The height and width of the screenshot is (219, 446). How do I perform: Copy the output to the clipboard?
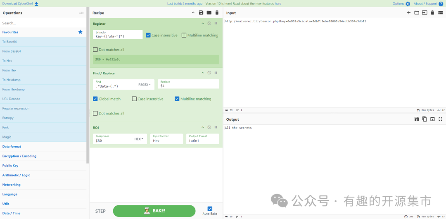[425, 119]
